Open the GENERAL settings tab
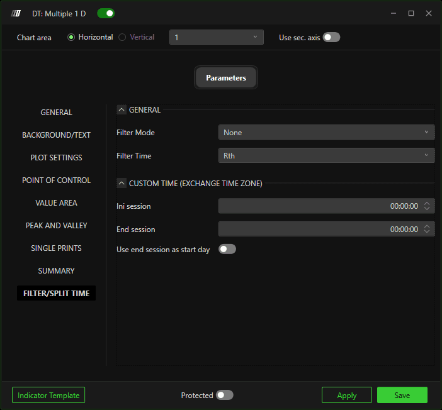Viewport: 442px width, 410px height. coord(57,113)
